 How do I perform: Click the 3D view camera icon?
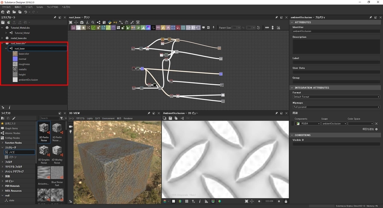71,127
